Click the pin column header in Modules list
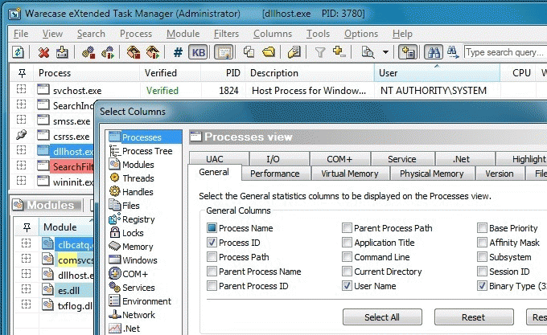Viewport: 547px width, 335px height. tap(27, 227)
